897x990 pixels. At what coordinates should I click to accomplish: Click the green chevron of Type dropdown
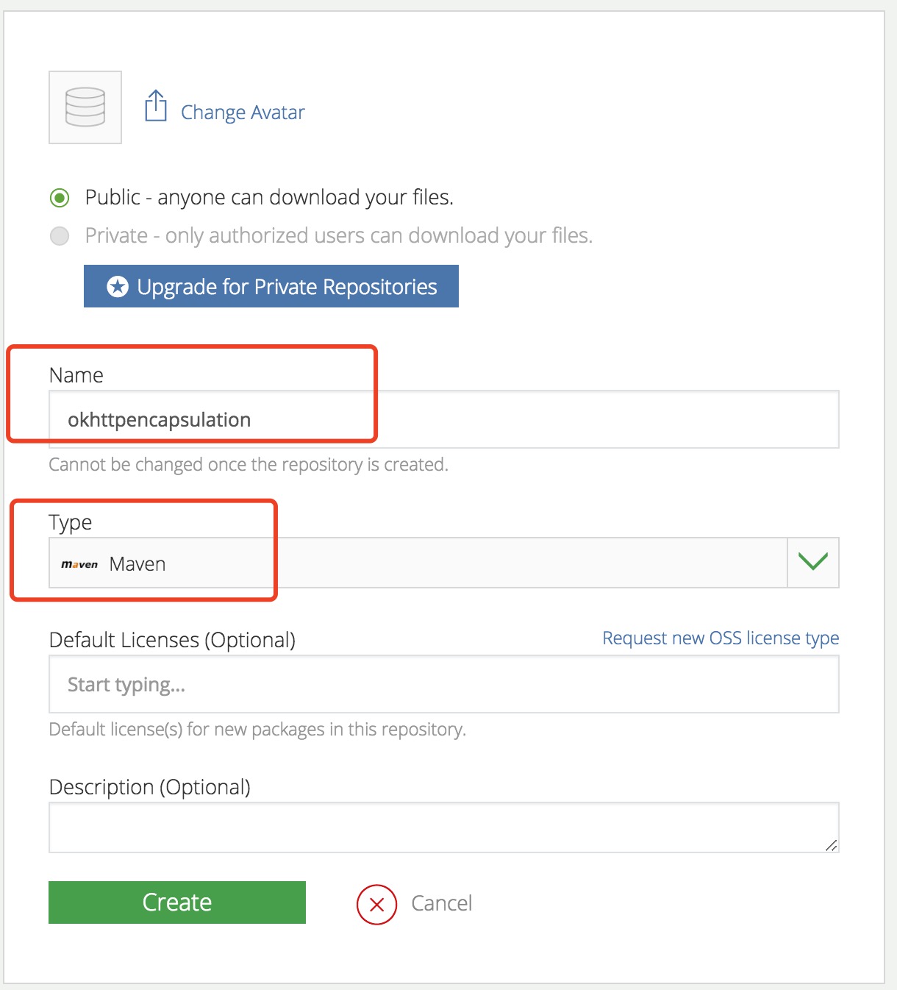tap(813, 563)
